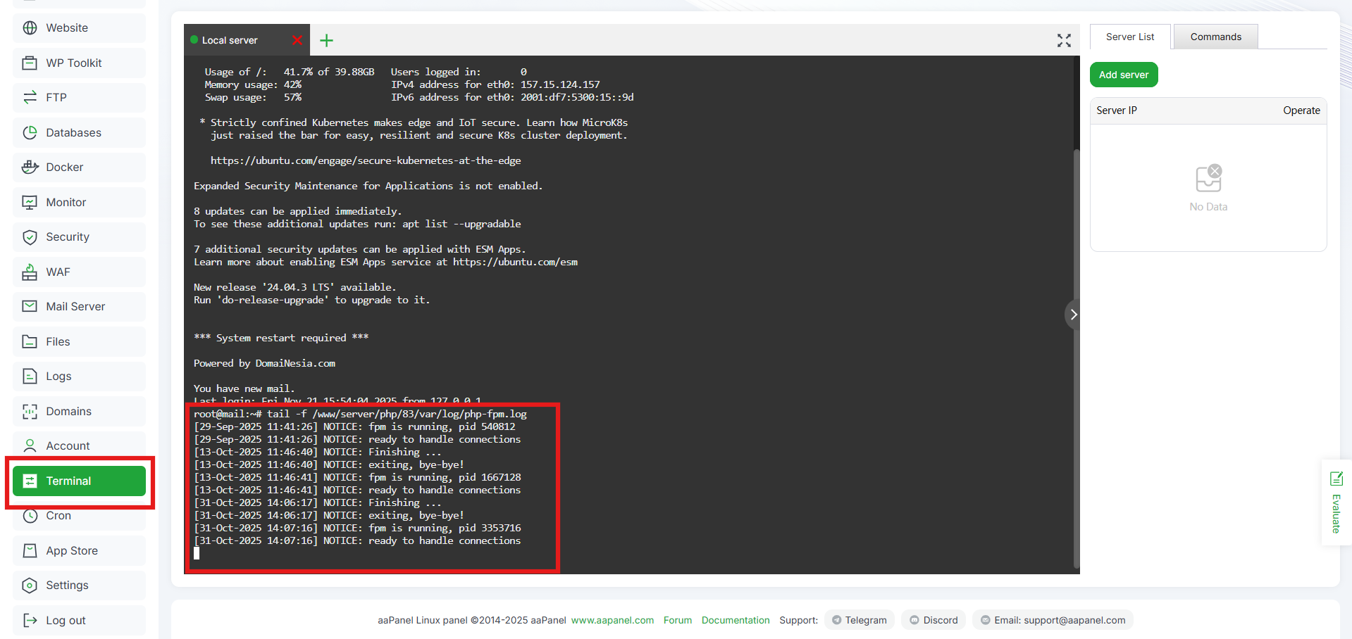The height and width of the screenshot is (639, 1352).
Task: Open the Databases icon in sidebar
Action: (x=30, y=132)
